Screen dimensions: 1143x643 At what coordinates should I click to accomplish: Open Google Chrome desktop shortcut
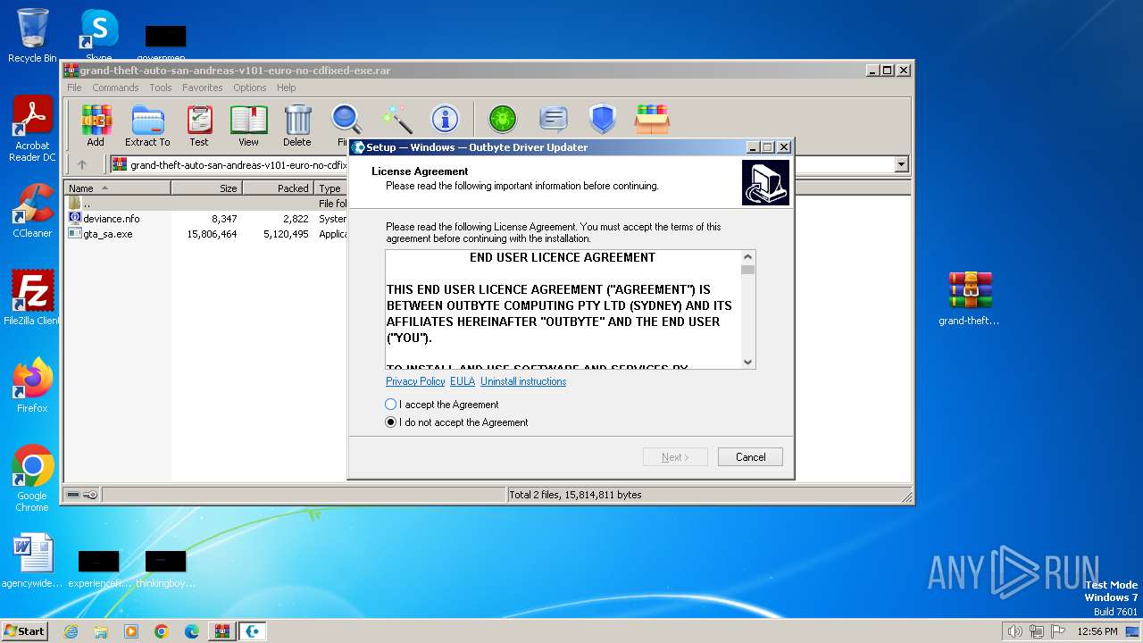tap(32, 479)
